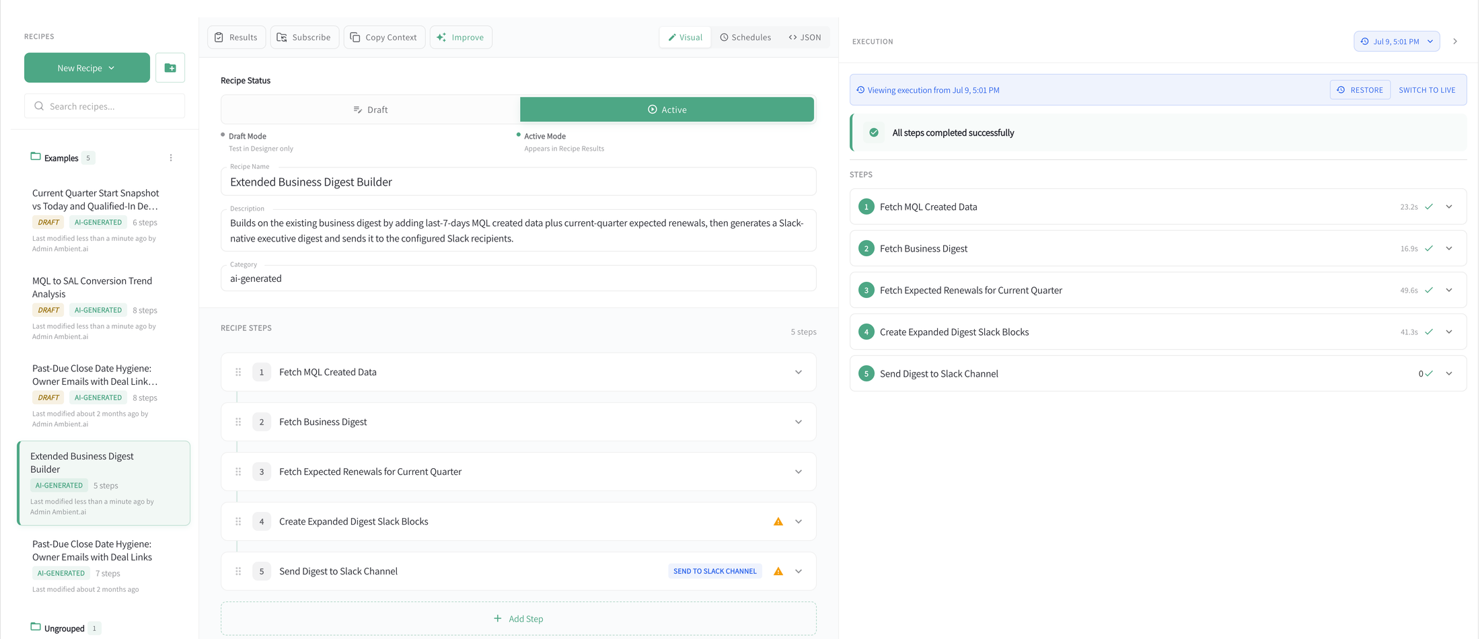Open the Jul 9, 5:01 PM execution dropdown
This screenshot has height=639, width=1480.
(x=1397, y=41)
